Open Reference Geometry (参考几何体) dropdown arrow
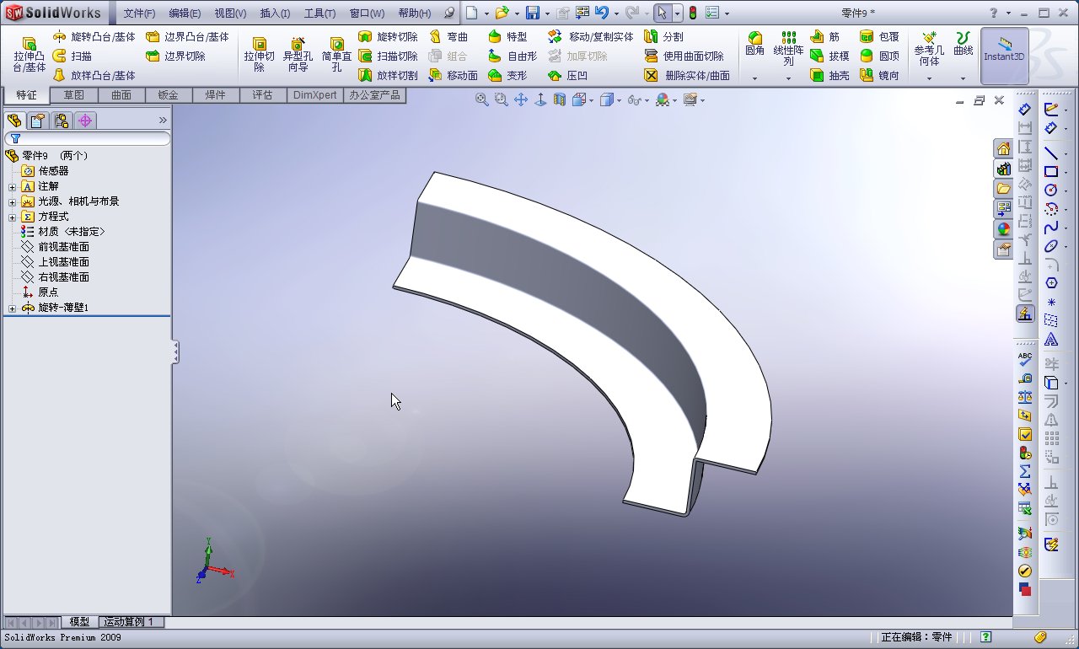 tap(929, 78)
